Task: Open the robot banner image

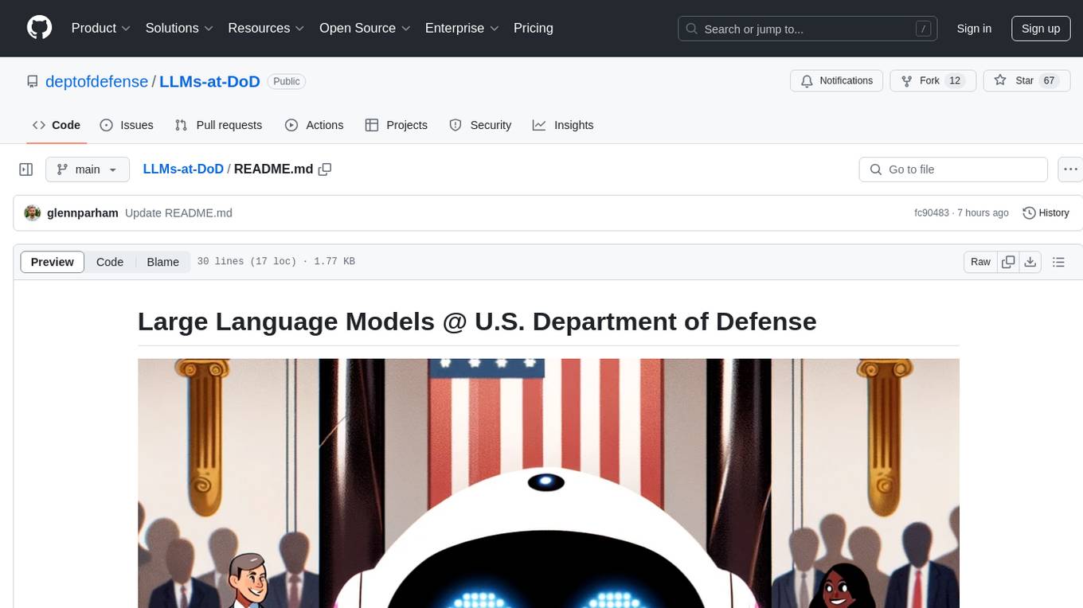Action: [549, 483]
